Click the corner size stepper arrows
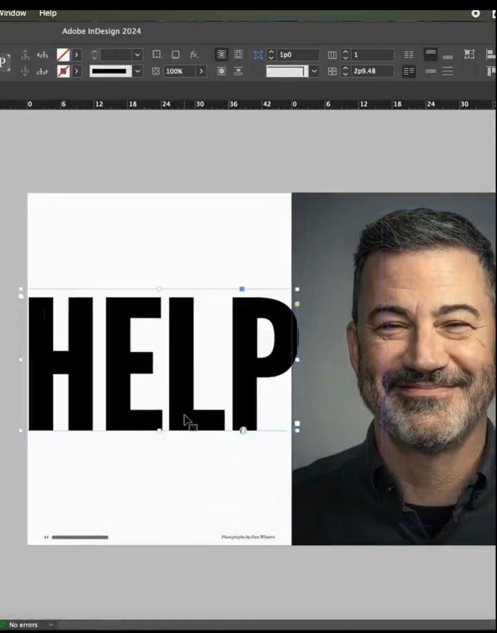 [x=271, y=55]
